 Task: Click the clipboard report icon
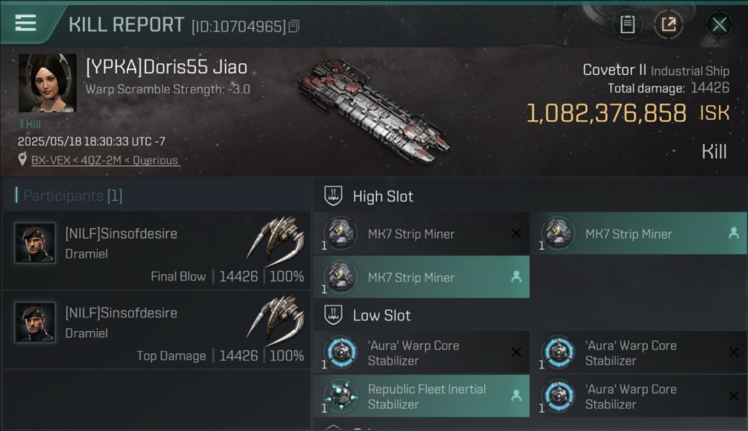click(628, 25)
